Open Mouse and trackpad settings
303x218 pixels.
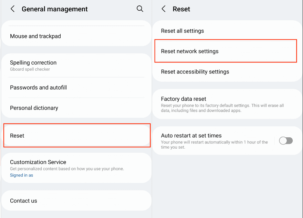click(x=36, y=36)
